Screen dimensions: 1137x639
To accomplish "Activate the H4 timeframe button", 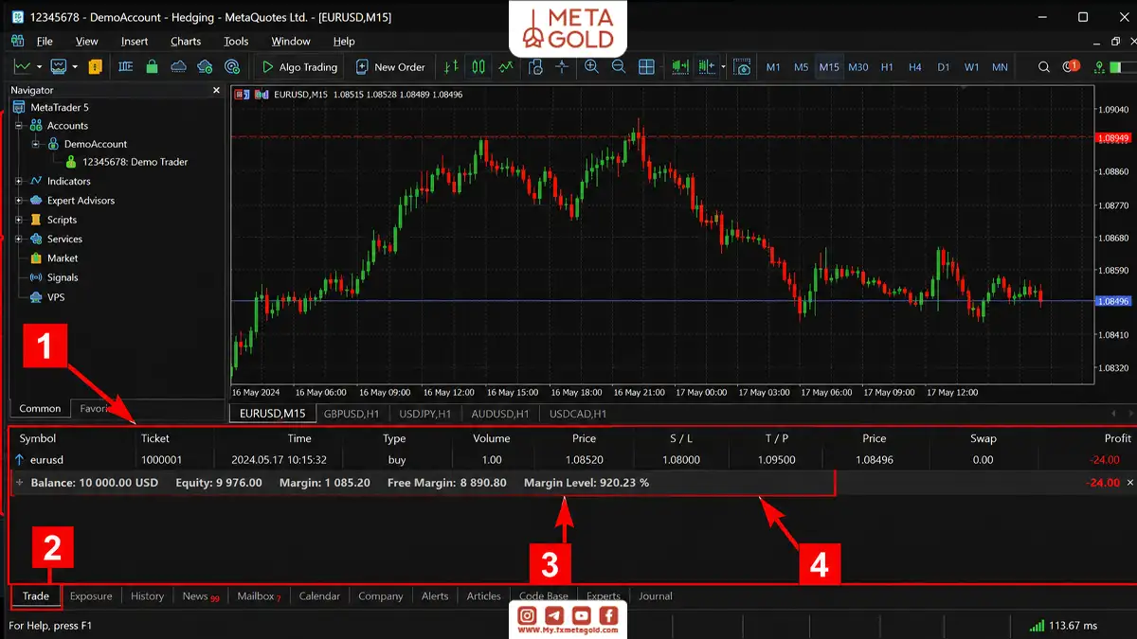I will pos(914,67).
